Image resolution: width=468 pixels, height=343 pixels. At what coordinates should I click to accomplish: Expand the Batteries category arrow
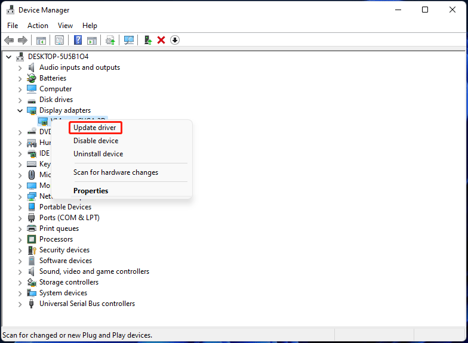click(x=20, y=79)
